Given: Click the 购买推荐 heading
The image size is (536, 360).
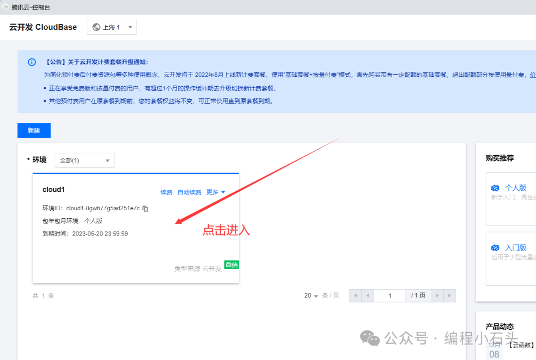Looking at the screenshot, I should [499, 158].
